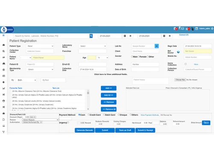Viewport: 214px width, 161px height.
Task: Choose Cheque payment method
Action: click(x=119, y=115)
